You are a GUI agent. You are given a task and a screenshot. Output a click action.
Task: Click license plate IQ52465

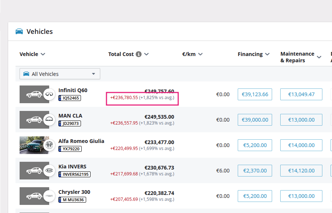click(x=70, y=98)
